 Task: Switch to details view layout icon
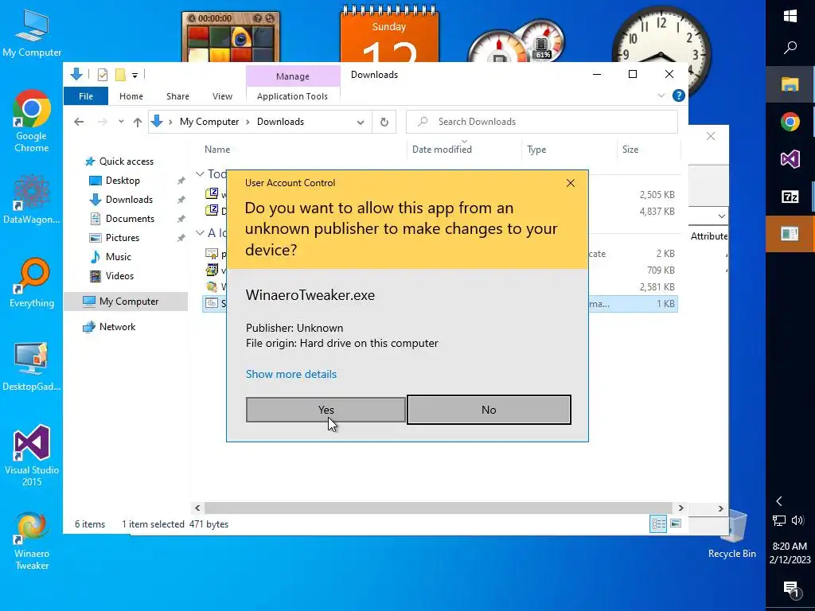tap(658, 523)
